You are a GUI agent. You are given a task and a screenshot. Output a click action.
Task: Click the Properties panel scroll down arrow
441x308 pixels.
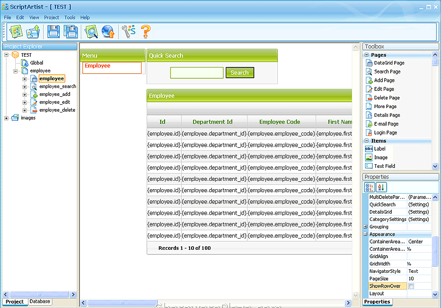click(435, 294)
